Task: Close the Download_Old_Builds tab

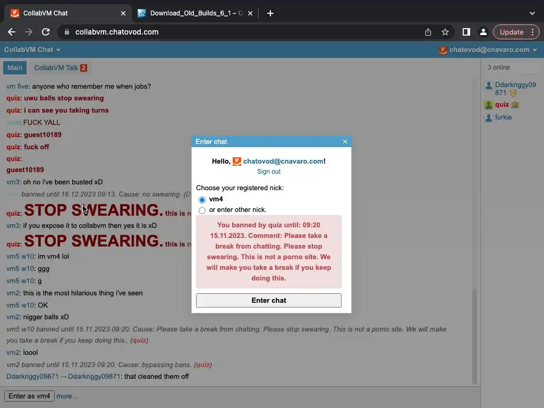Action: 250,13
